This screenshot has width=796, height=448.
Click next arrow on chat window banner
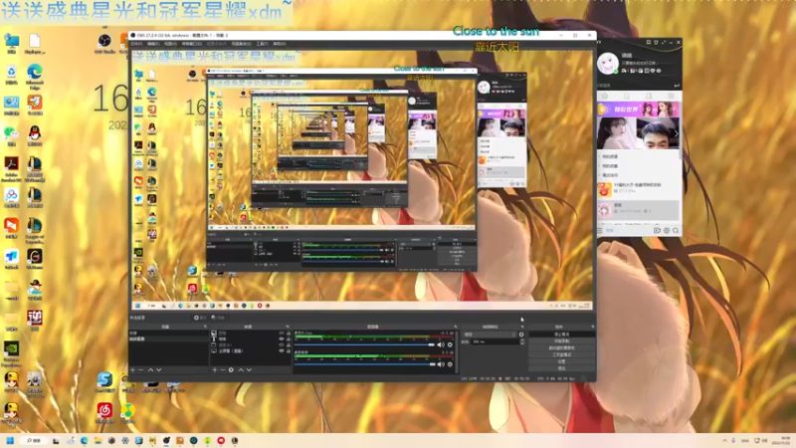point(676,133)
